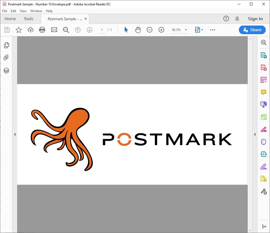Activate the Hand pan tool

pyautogui.click(x=138, y=30)
